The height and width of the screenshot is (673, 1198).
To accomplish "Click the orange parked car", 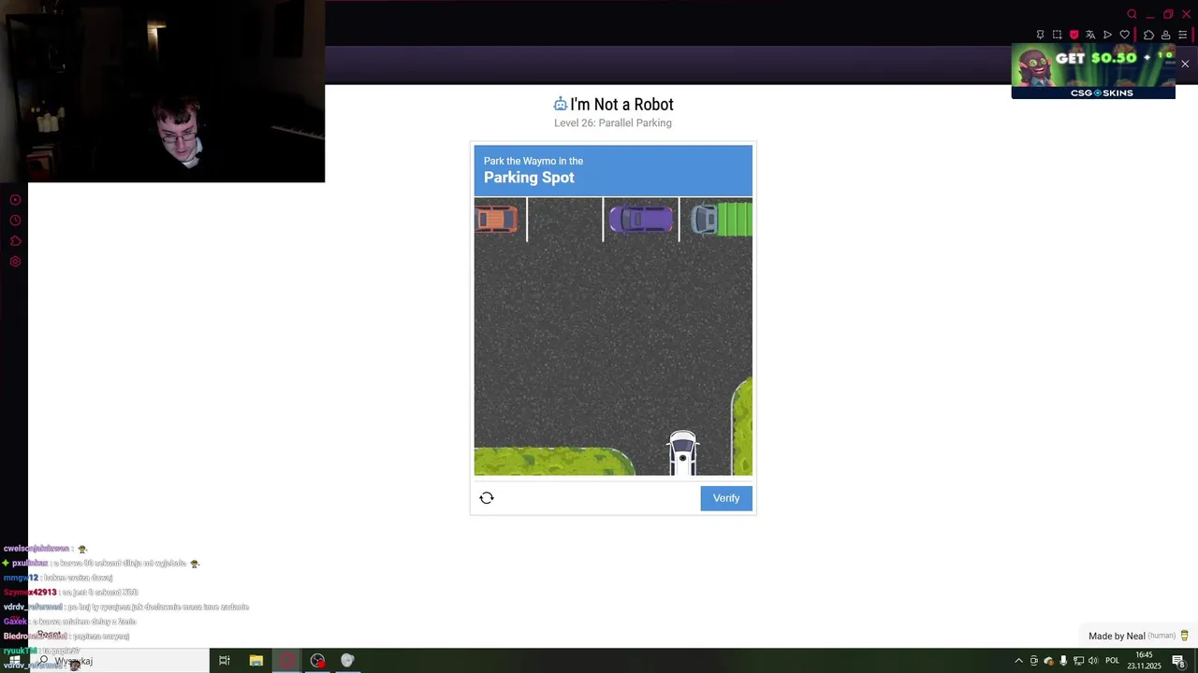I will pyautogui.click(x=496, y=220).
